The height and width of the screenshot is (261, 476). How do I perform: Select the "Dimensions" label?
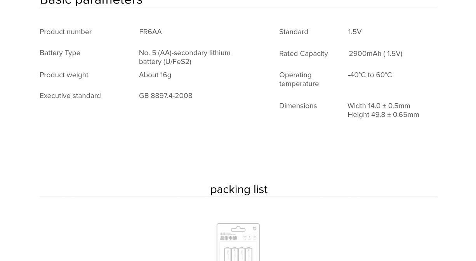(x=298, y=106)
